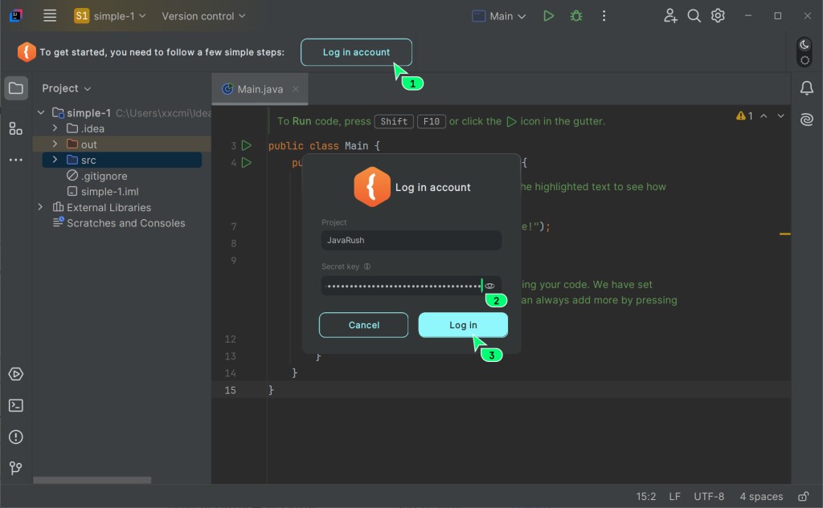Toggle read-only lock icon in status bar

[804, 497]
